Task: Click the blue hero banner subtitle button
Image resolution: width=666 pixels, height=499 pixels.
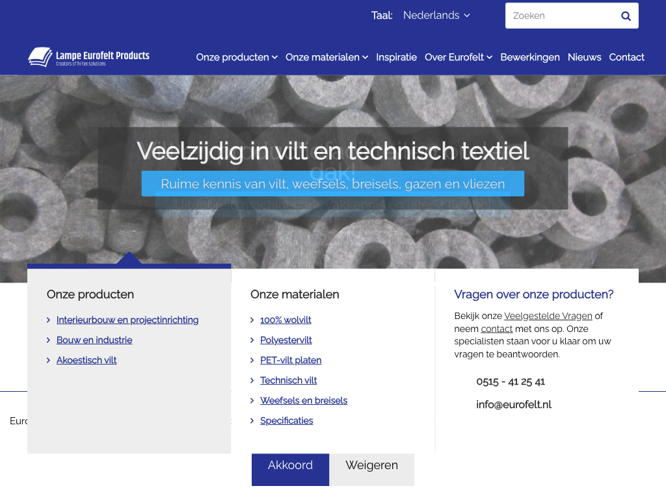Action: point(332,184)
